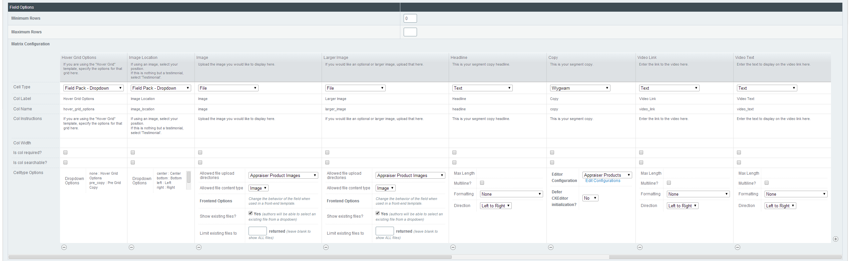The width and height of the screenshot is (850, 261).
Task: Open Headline cell type Text dropdown
Action: (482, 88)
